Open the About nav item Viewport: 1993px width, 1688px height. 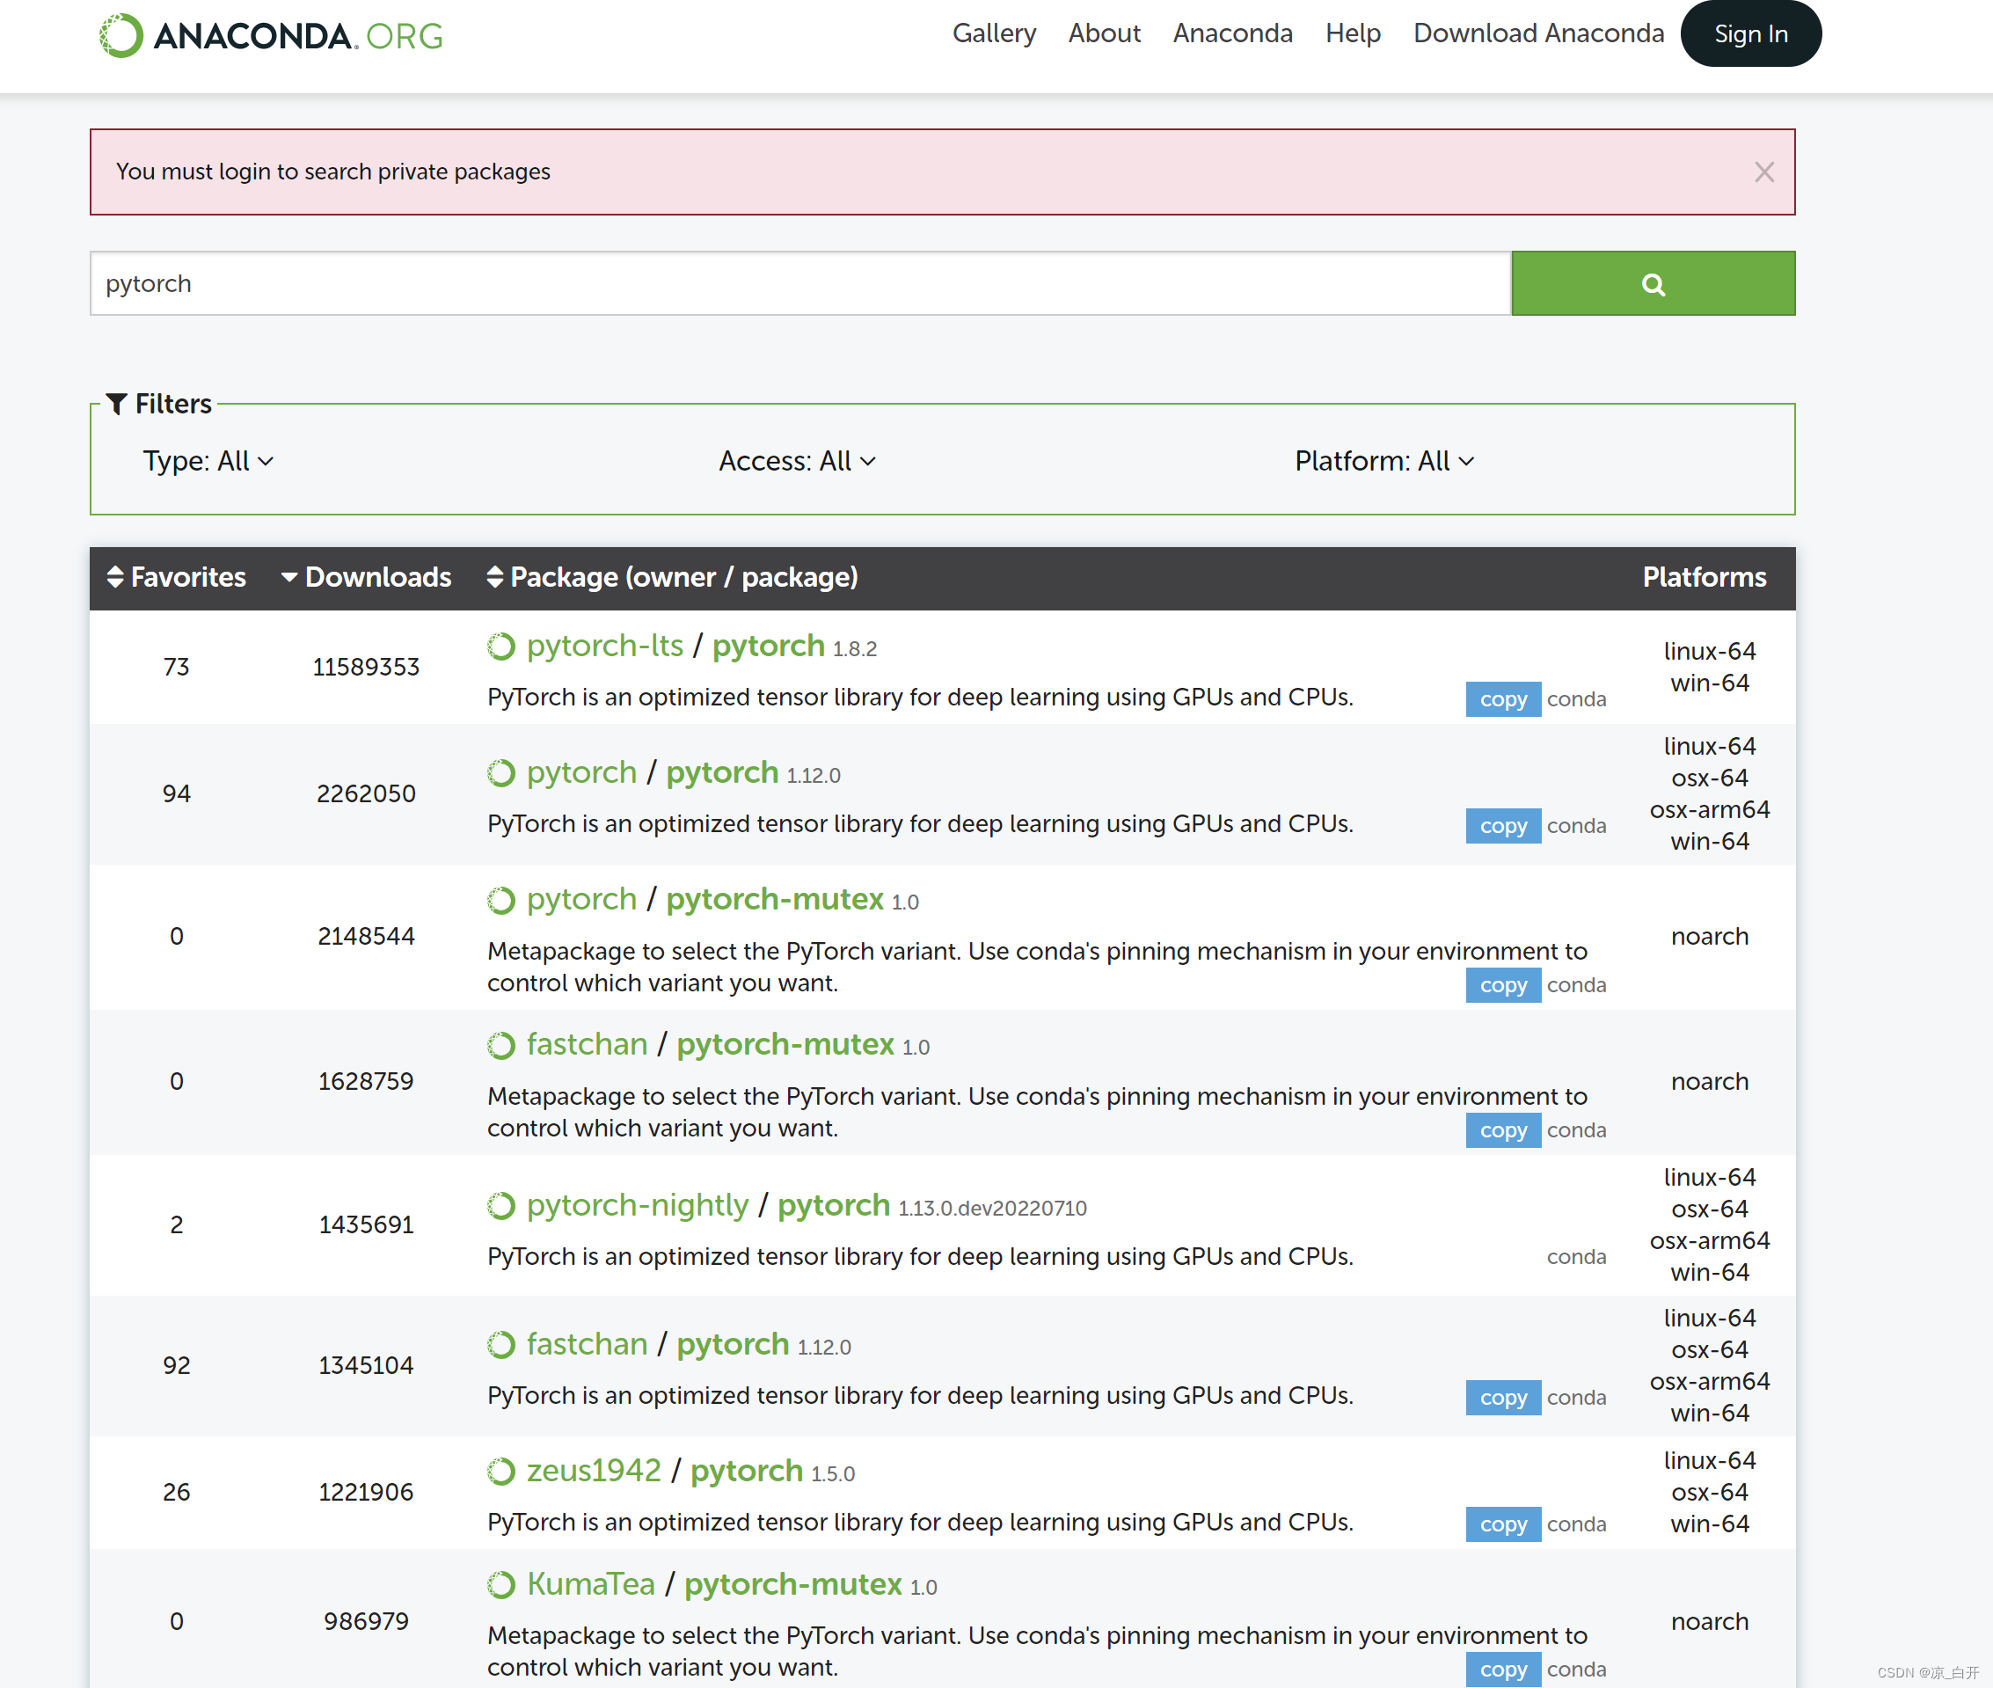pyautogui.click(x=1104, y=33)
